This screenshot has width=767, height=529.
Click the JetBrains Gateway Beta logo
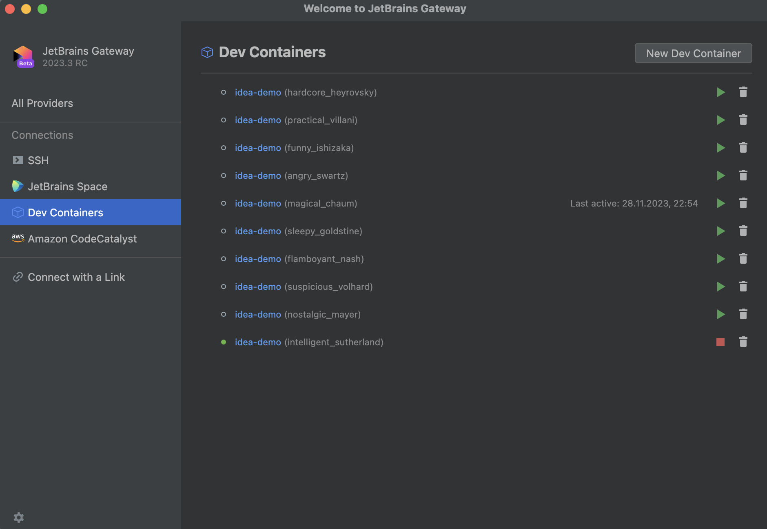[x=23, y=56]
